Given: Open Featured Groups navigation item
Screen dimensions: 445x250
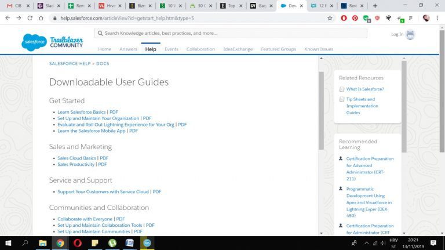Looking at the screenshot, I should click(278, 49).
